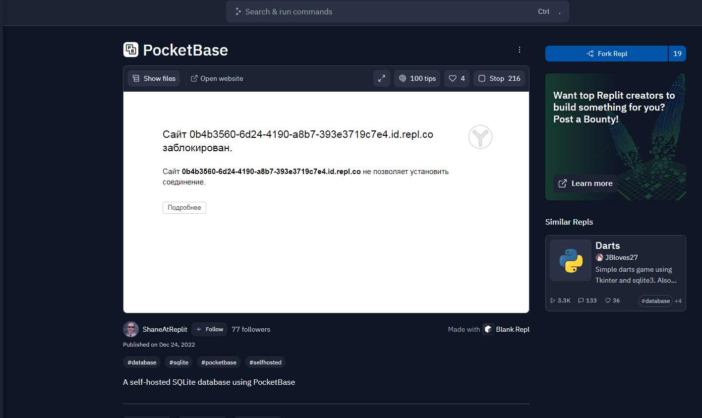Viewport: 702px width, 418px height.
Task: Click the PocketBase title text
Action: coord(185,50)
